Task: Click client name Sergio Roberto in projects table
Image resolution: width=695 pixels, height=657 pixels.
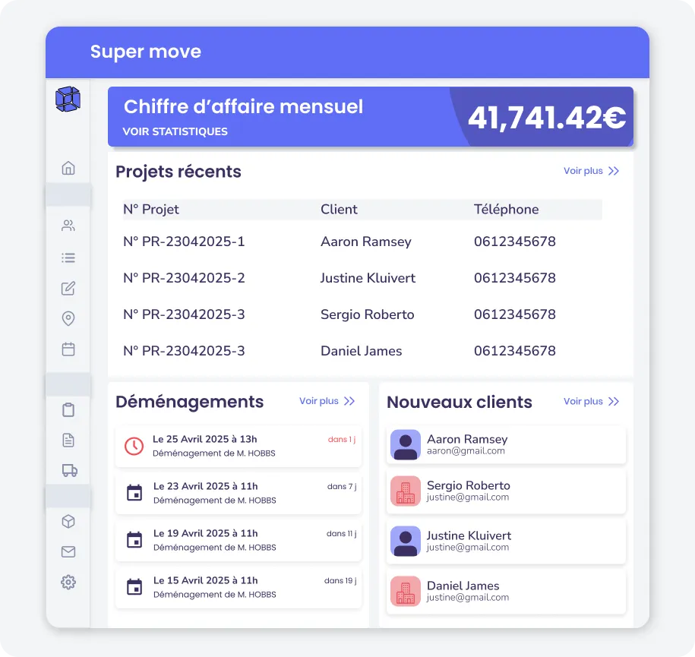Action: coord(368,314)
